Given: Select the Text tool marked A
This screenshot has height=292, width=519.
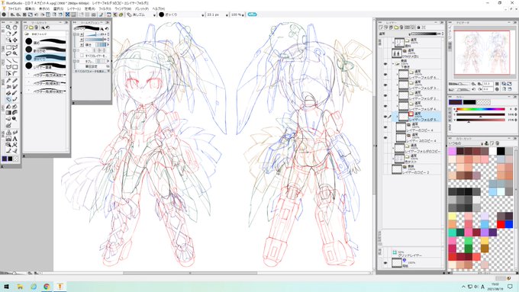Looking at the screenshot, I should [x=15, y=139].
